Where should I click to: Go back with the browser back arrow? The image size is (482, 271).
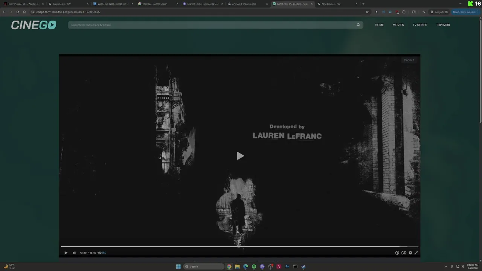coord(4,12)
